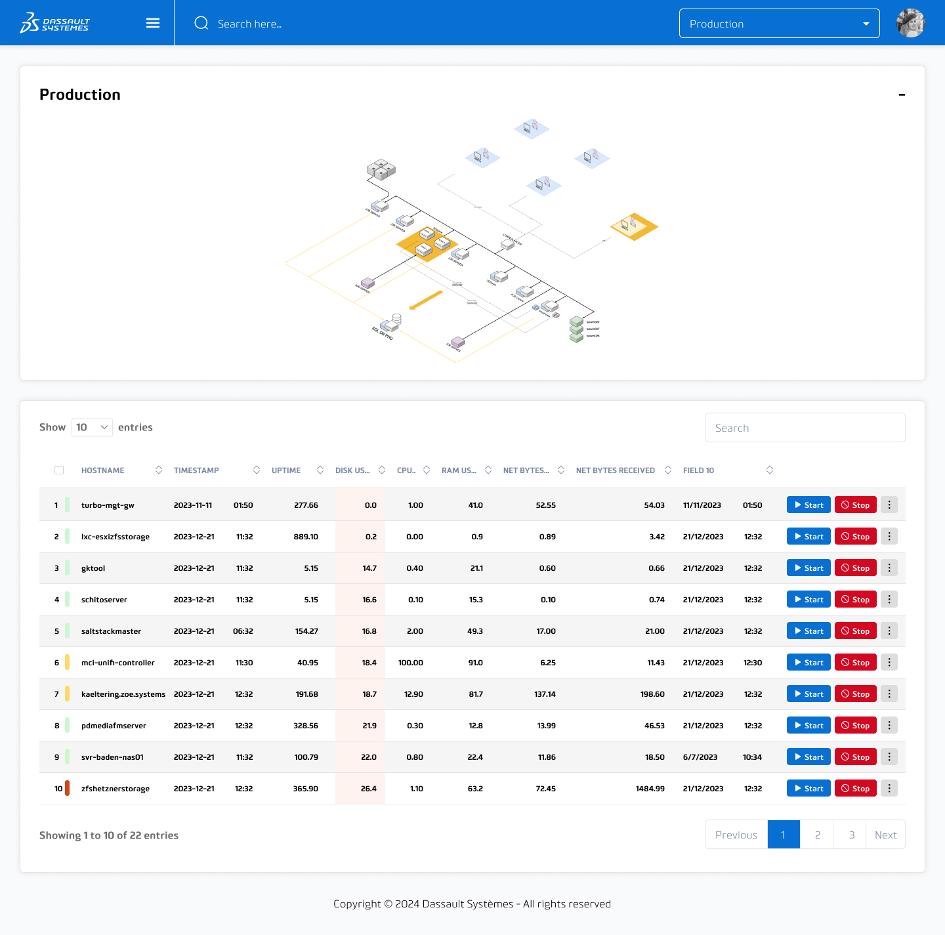This screenshot has height=935, width=945.
Task: Click the three-dot menu for zfshetznerstorage
Action: coord(889,788)
